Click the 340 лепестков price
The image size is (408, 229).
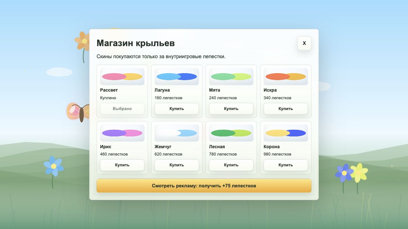[x=277, y=98]
